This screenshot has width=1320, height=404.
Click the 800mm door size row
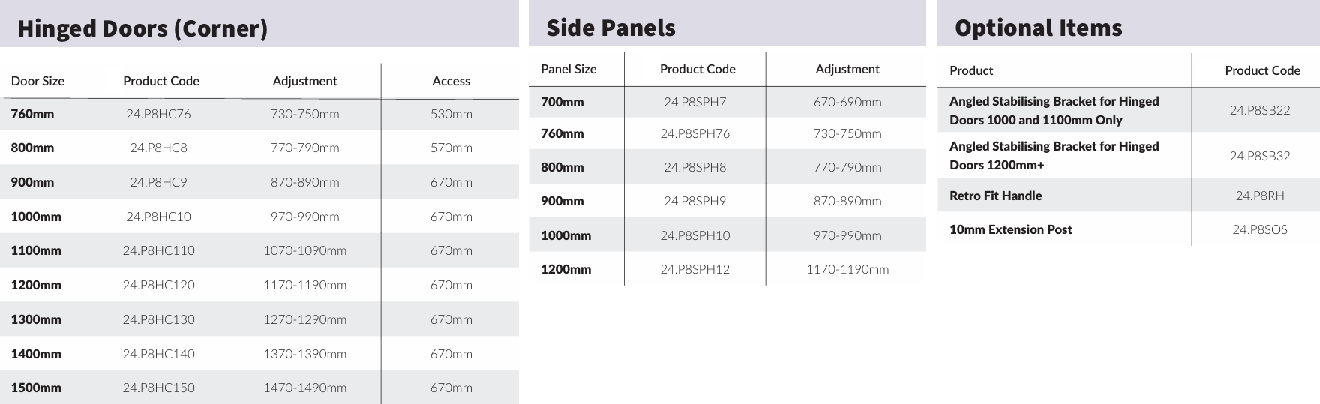click(32, 148)
